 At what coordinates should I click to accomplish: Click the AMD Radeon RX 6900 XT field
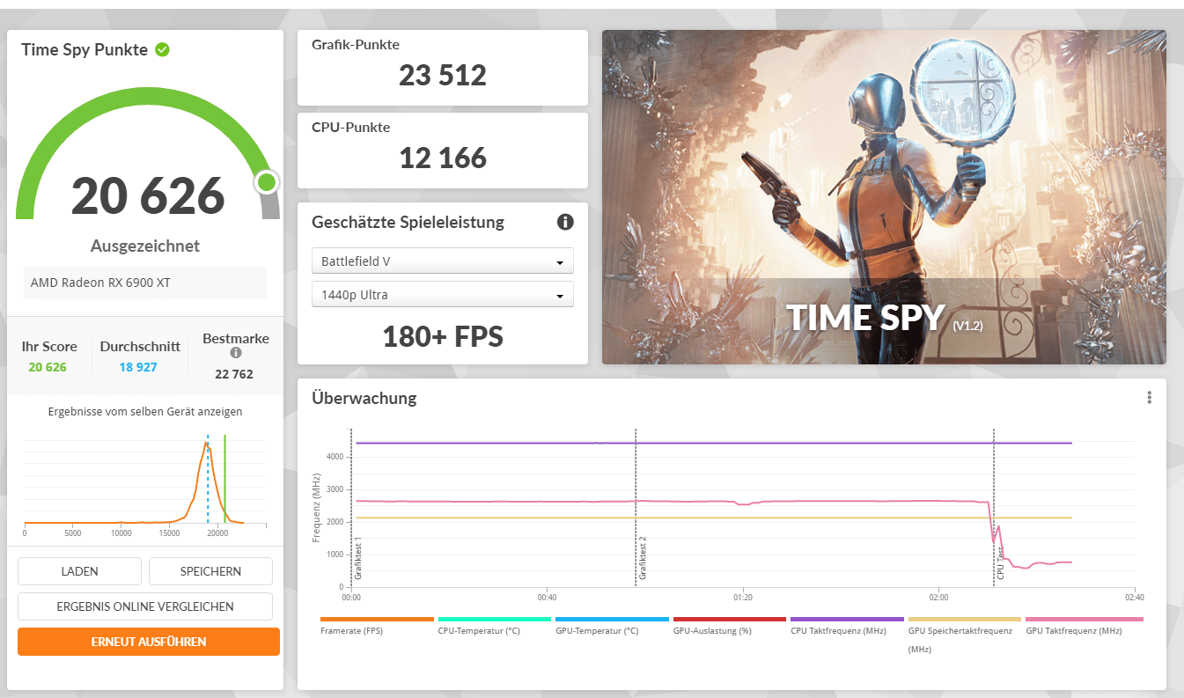pyautogui.click(x=145, y=283)
